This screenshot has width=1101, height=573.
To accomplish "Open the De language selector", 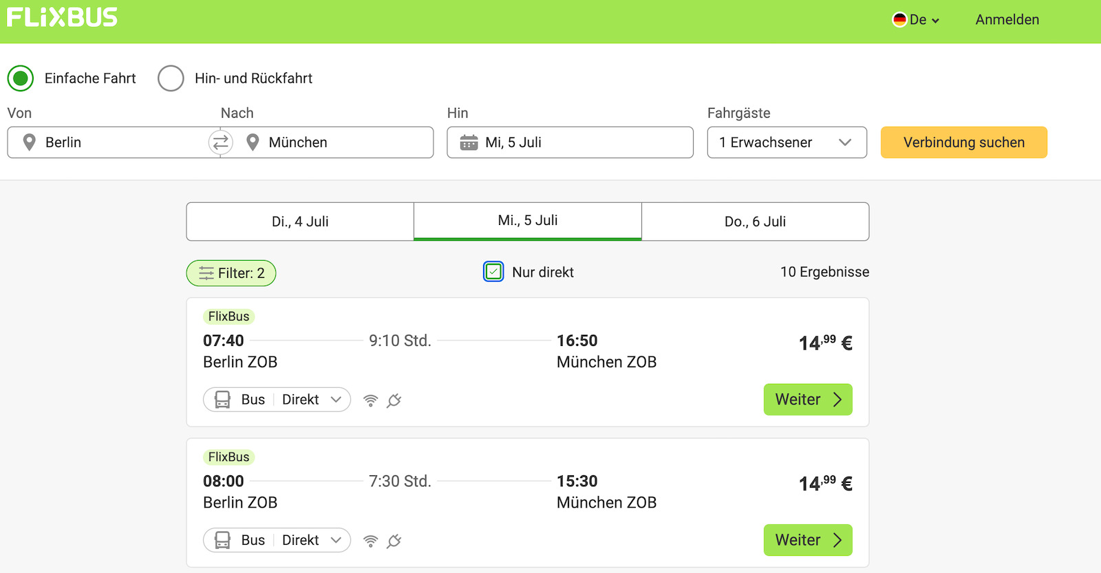I will point(916,20).
